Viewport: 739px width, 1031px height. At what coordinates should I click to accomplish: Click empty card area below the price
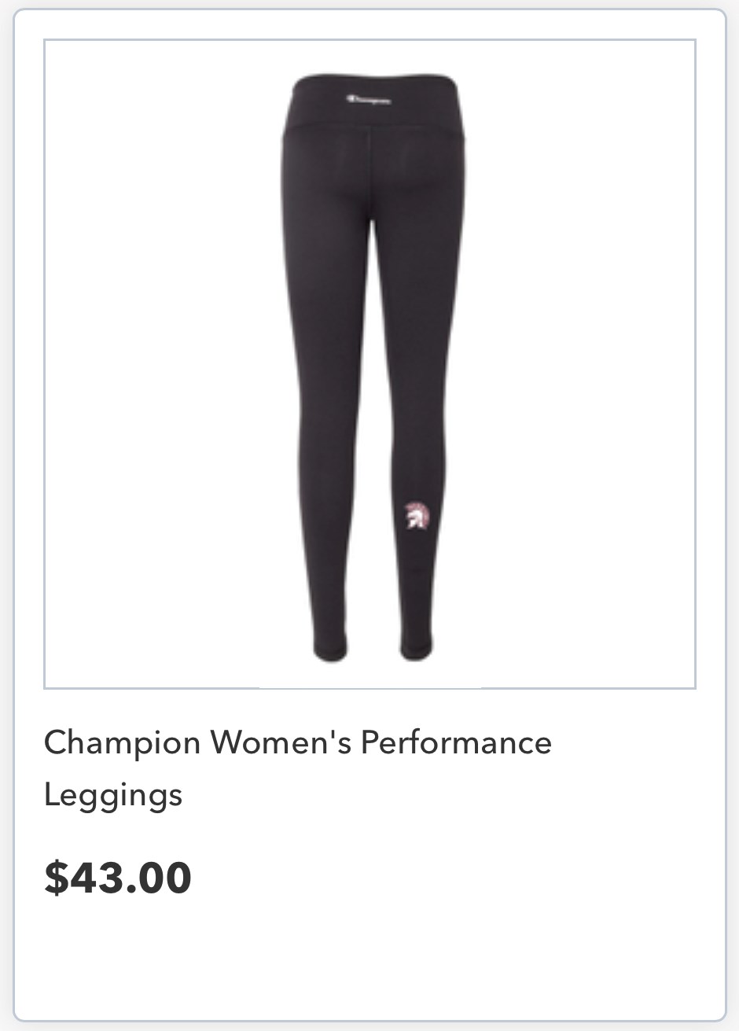tap(369, 959)
